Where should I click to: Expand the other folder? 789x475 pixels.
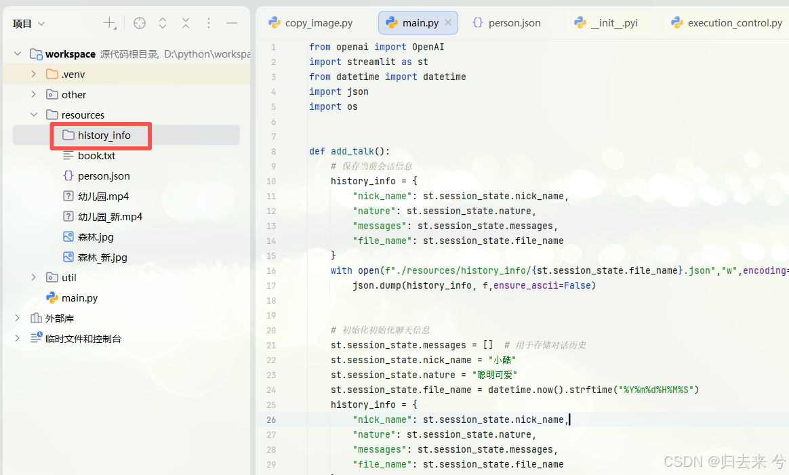(x=33, y=94)
